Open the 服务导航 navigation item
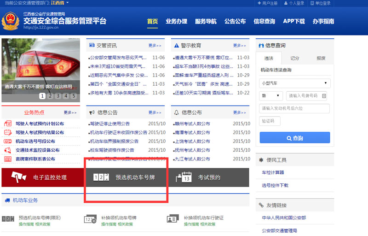The height and width of the screenshot is (236, 368). (206, 21)
